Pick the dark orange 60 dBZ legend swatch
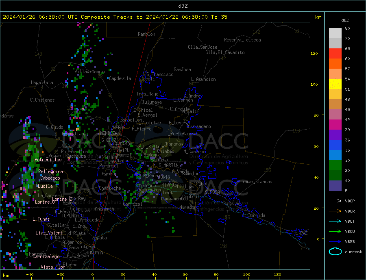The width and height of the screenshot is (366, 280). point(335,63)
